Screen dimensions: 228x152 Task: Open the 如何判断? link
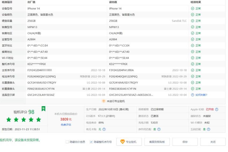coord(201,95)
